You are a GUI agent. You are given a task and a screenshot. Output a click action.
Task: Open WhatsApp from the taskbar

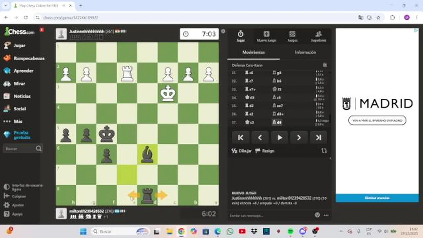point(230,231)
